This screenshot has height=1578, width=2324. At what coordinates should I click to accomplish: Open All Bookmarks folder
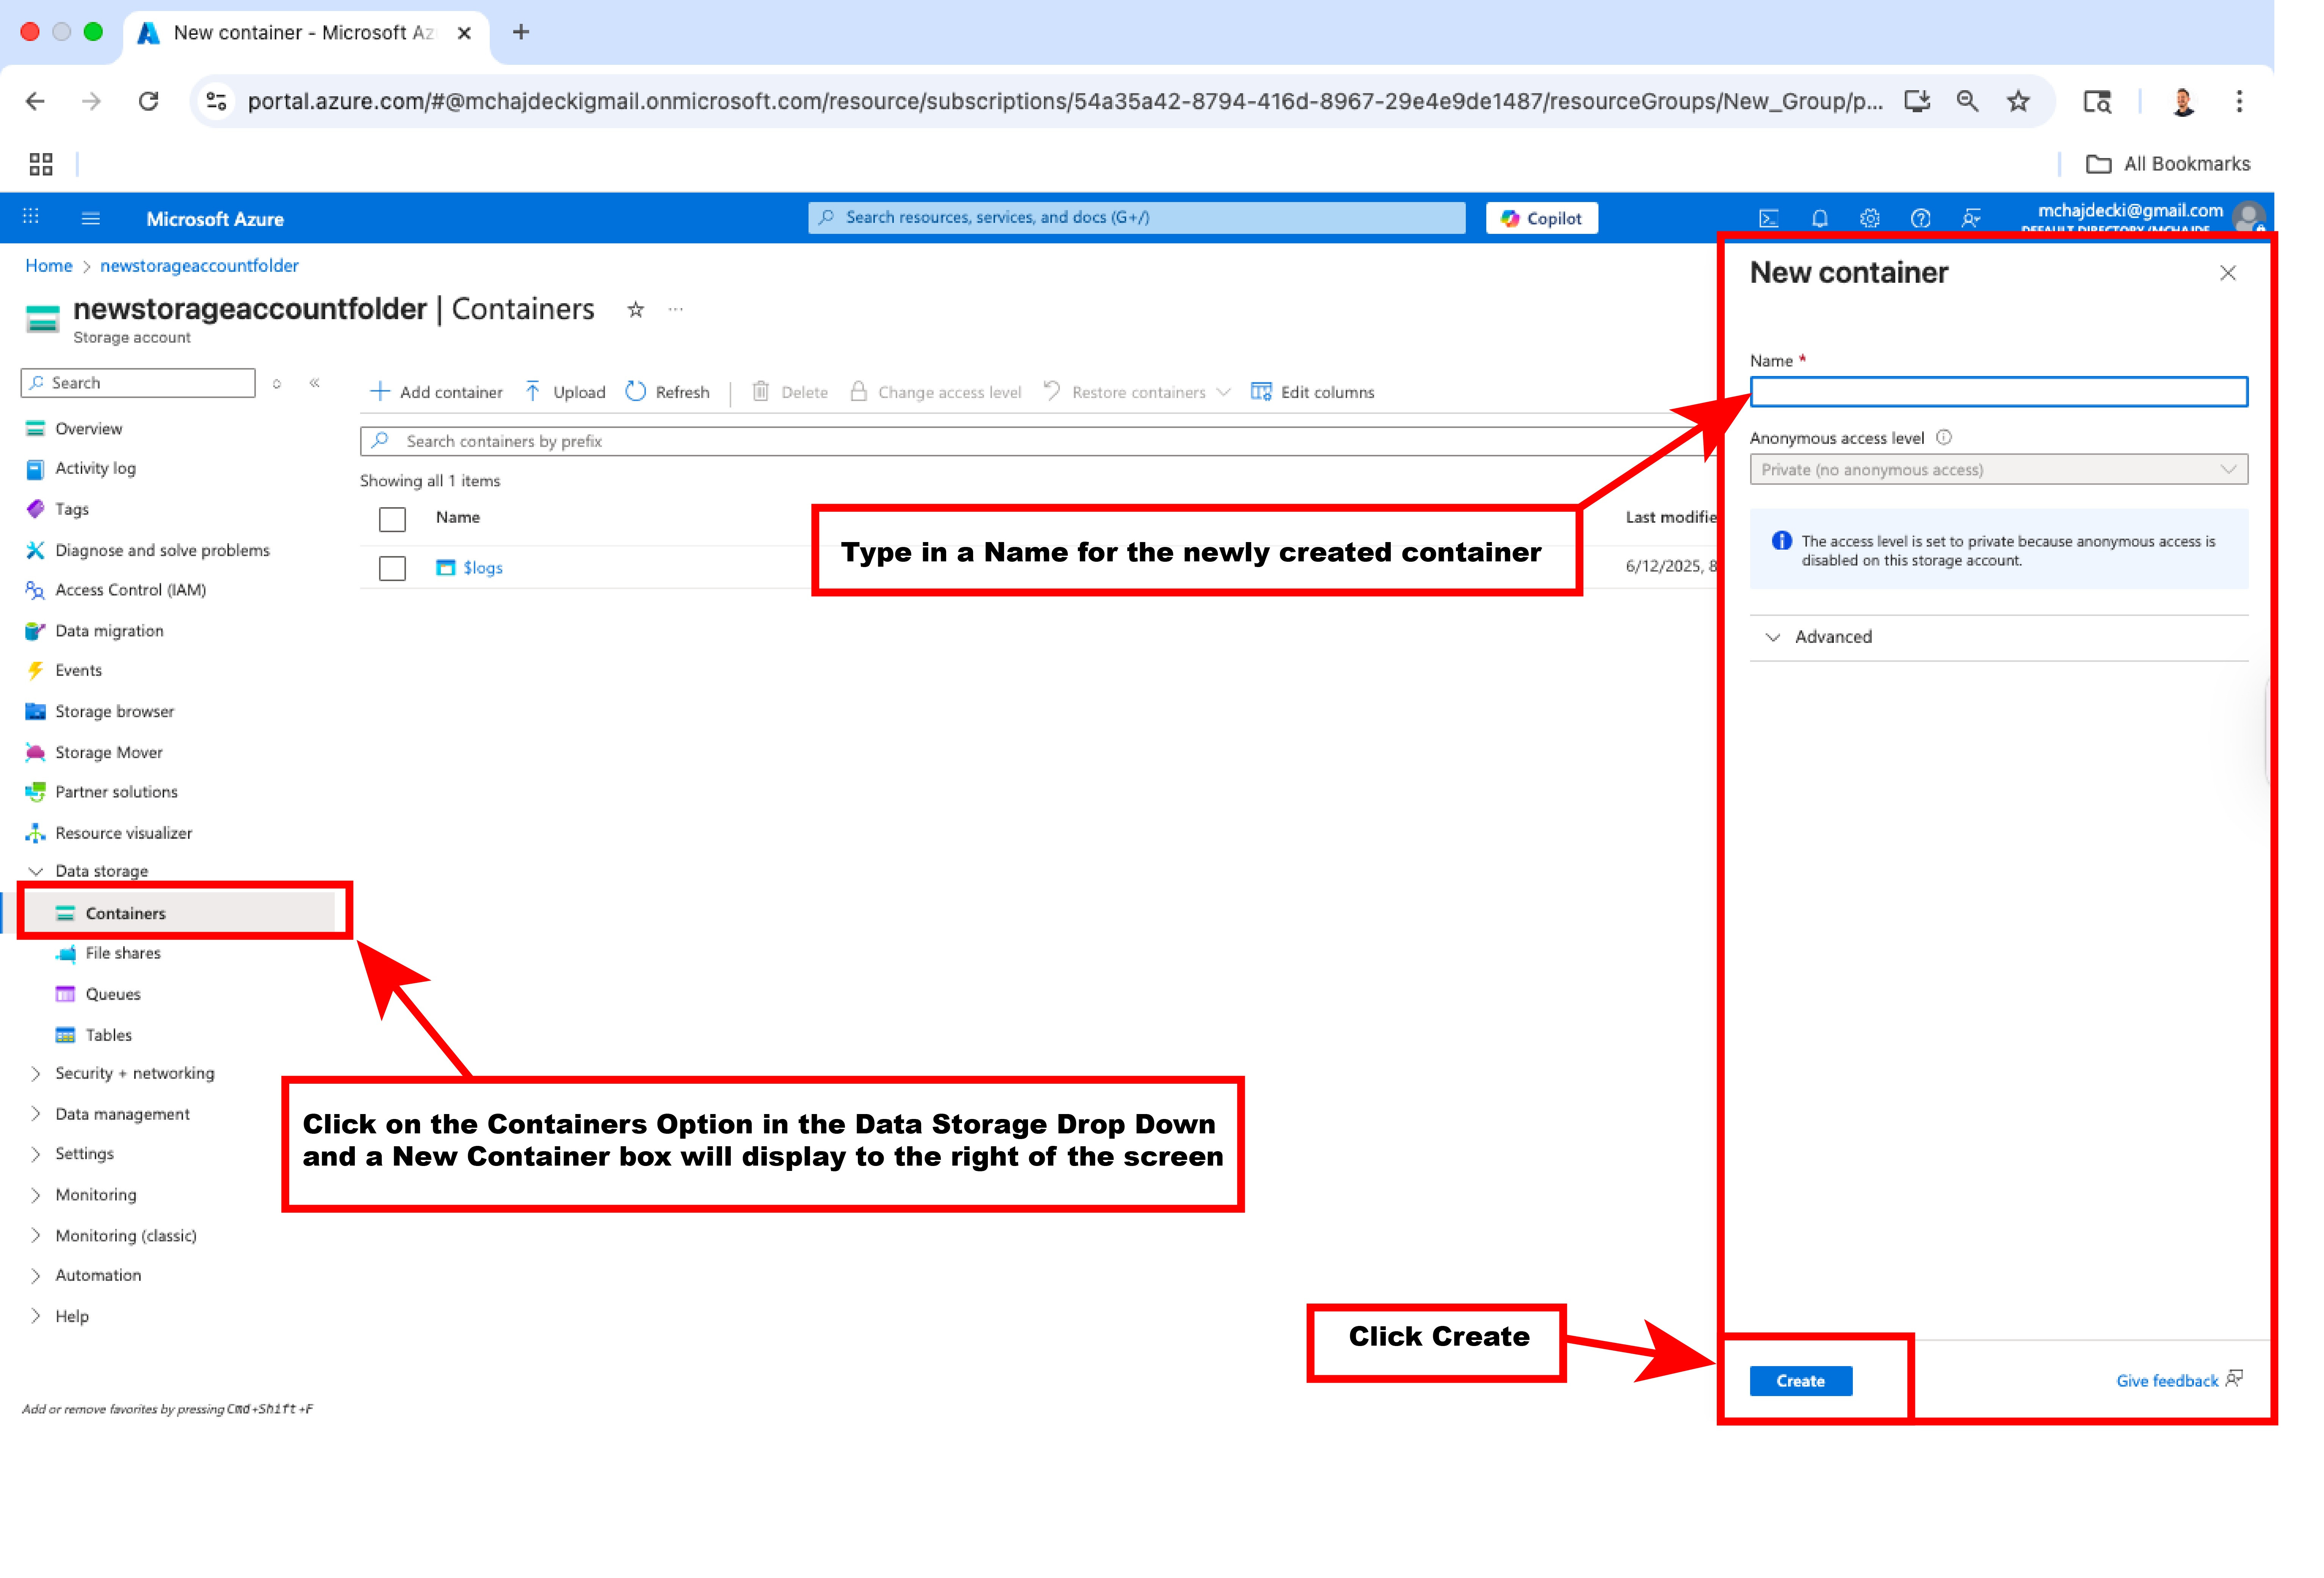2167,164
